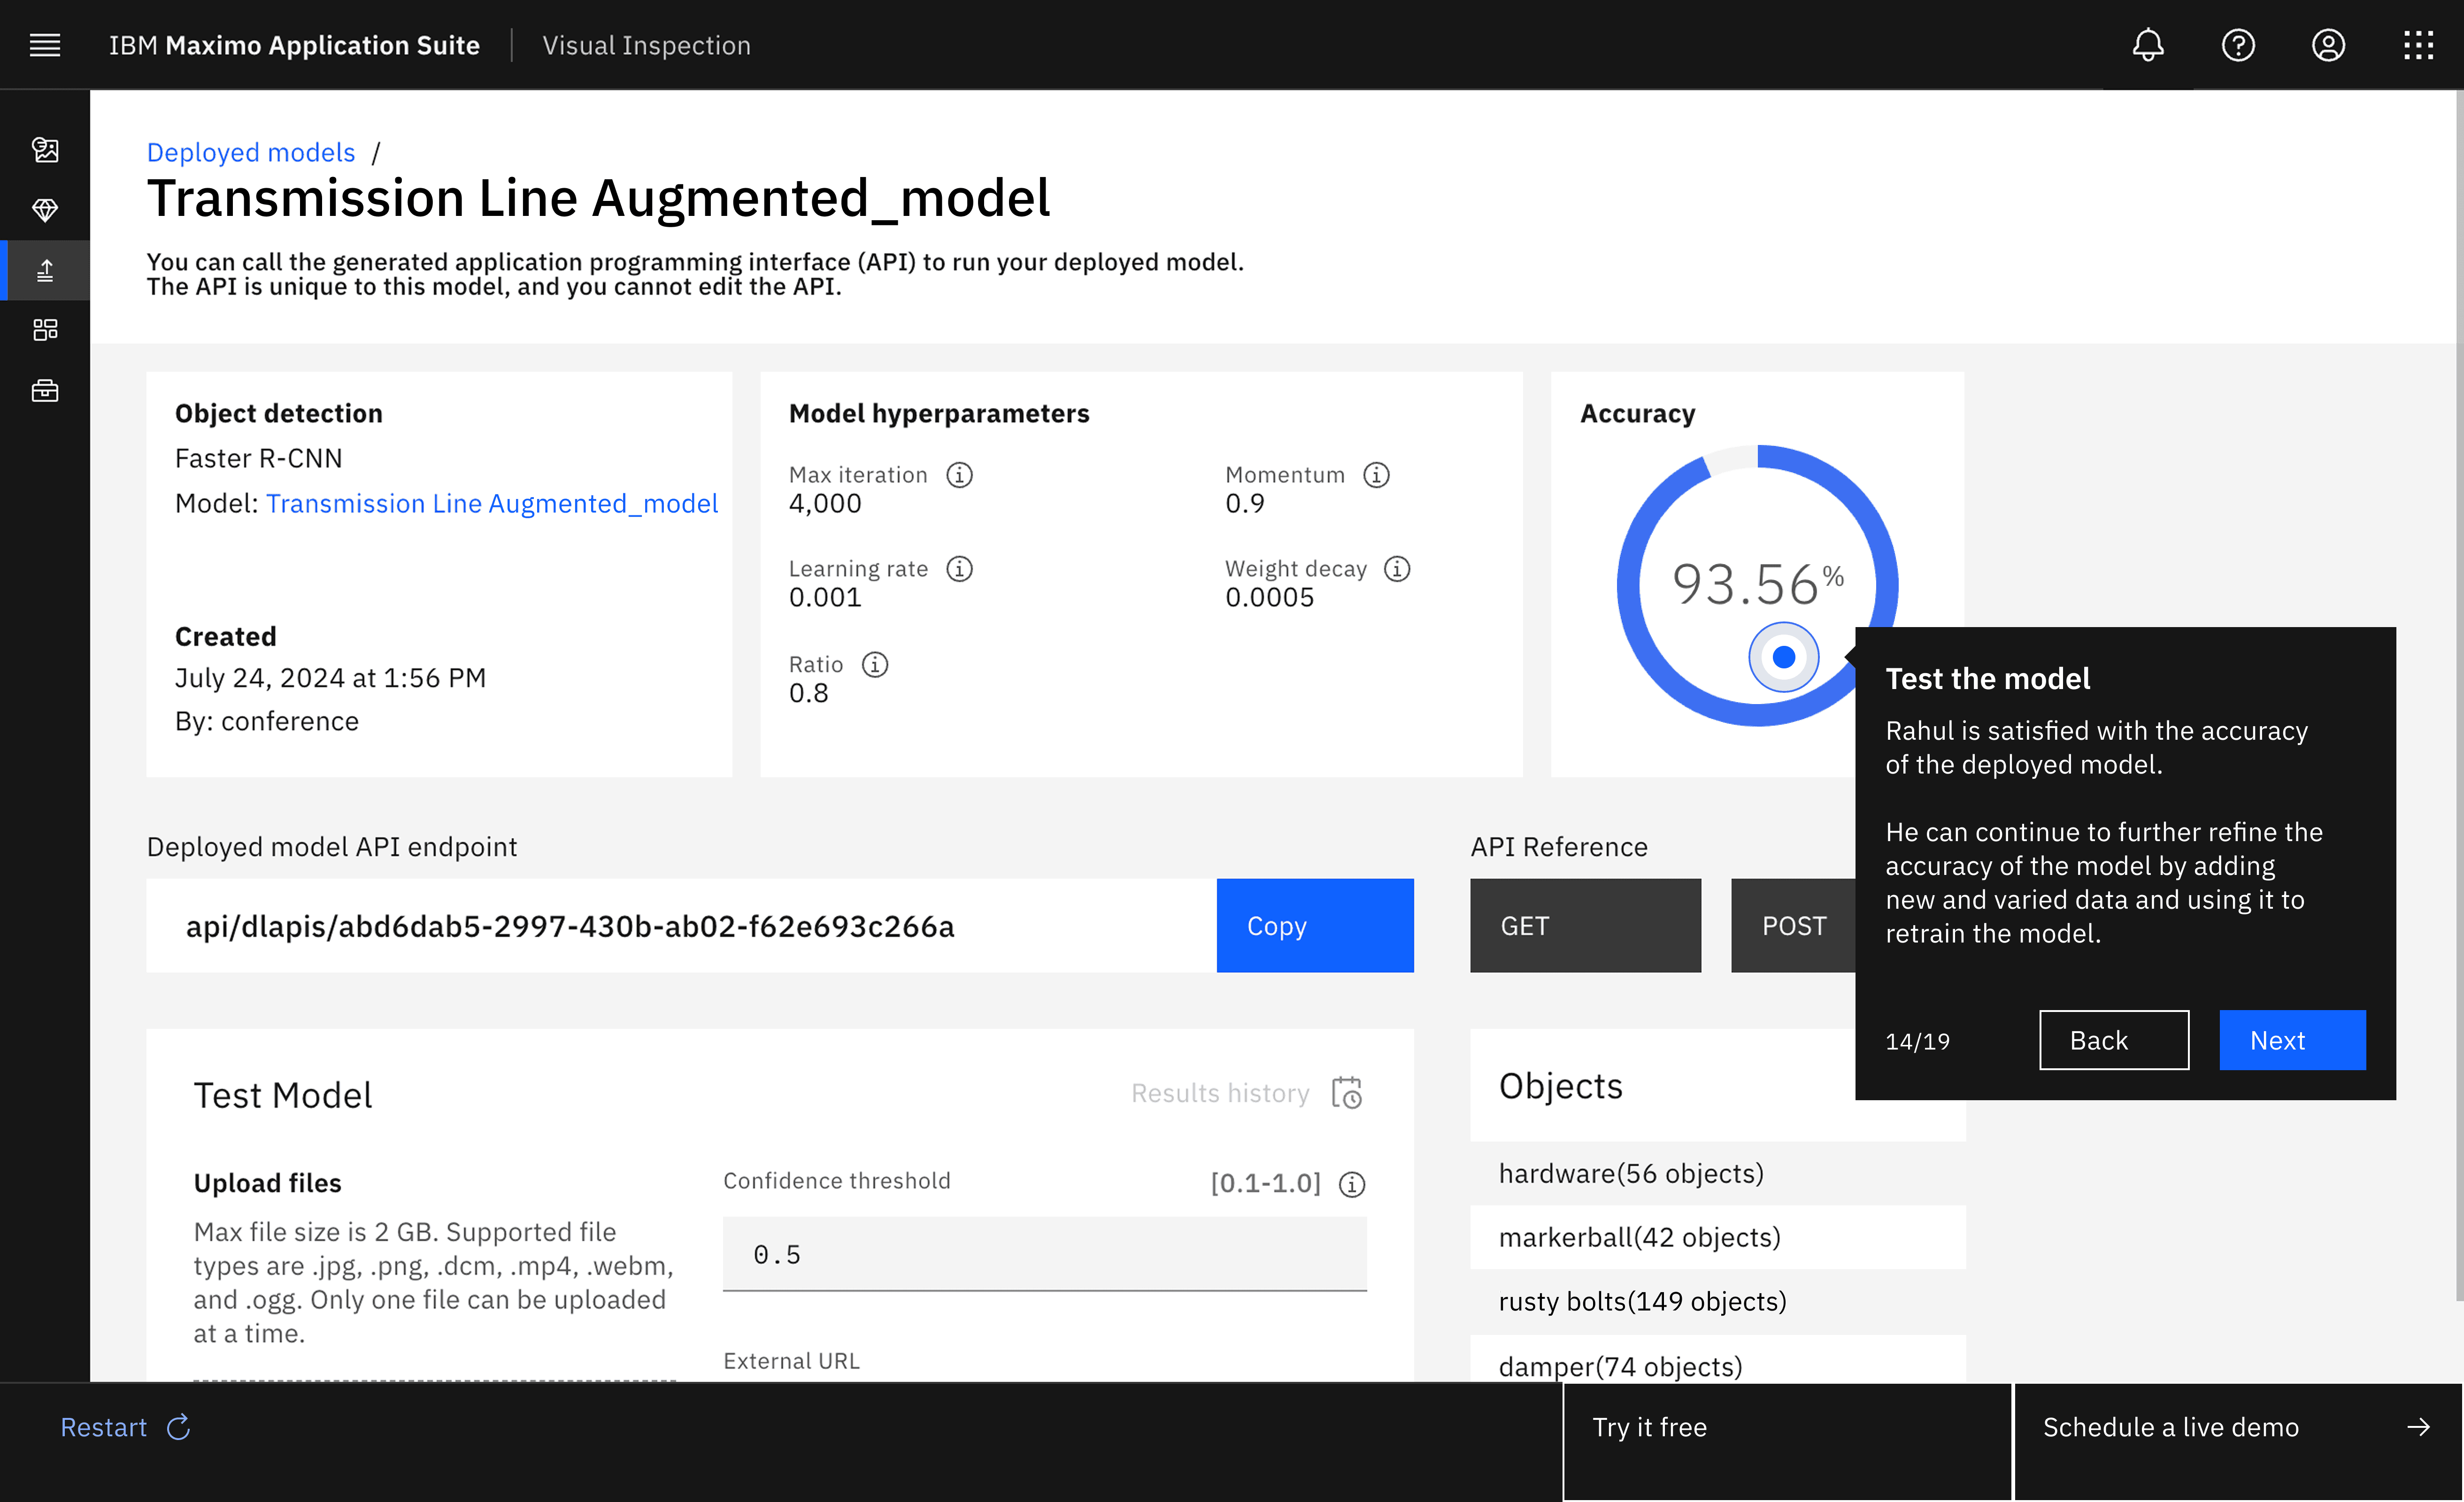Click the help question mark icon
2464x1502 pixels.
[x=2237, y=45]
